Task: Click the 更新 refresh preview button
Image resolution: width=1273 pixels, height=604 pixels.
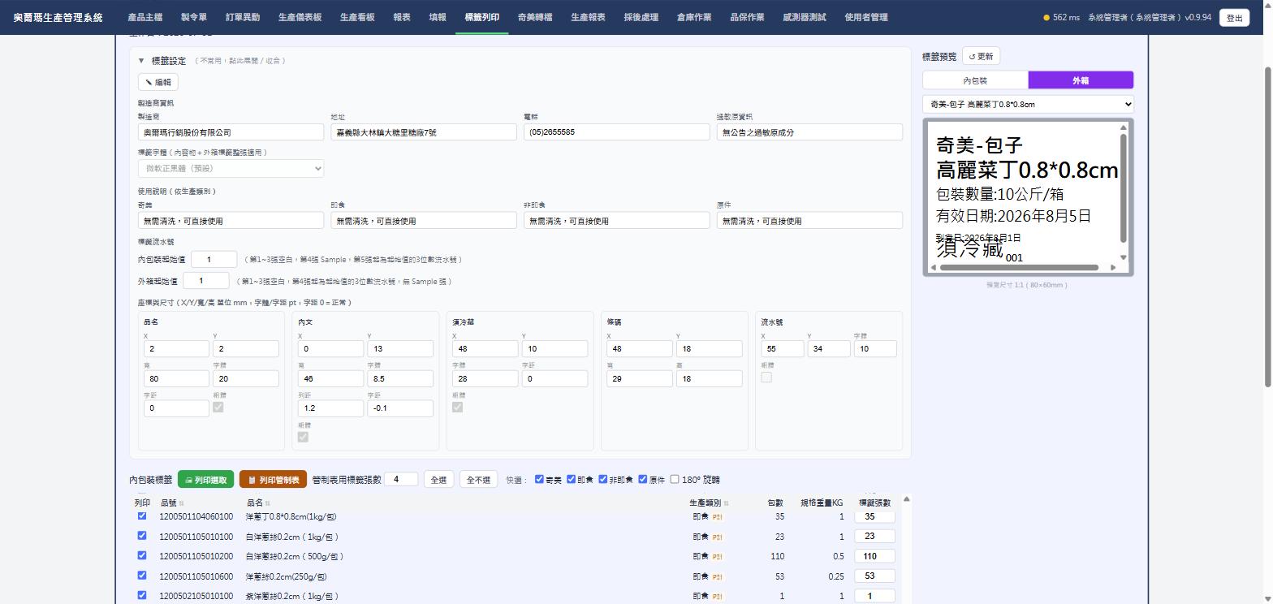Action: [x=981, y=57]
